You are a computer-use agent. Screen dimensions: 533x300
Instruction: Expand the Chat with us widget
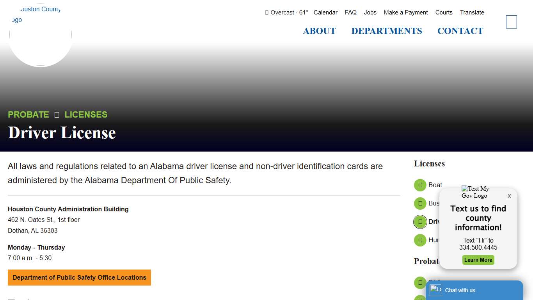(474, 290)
